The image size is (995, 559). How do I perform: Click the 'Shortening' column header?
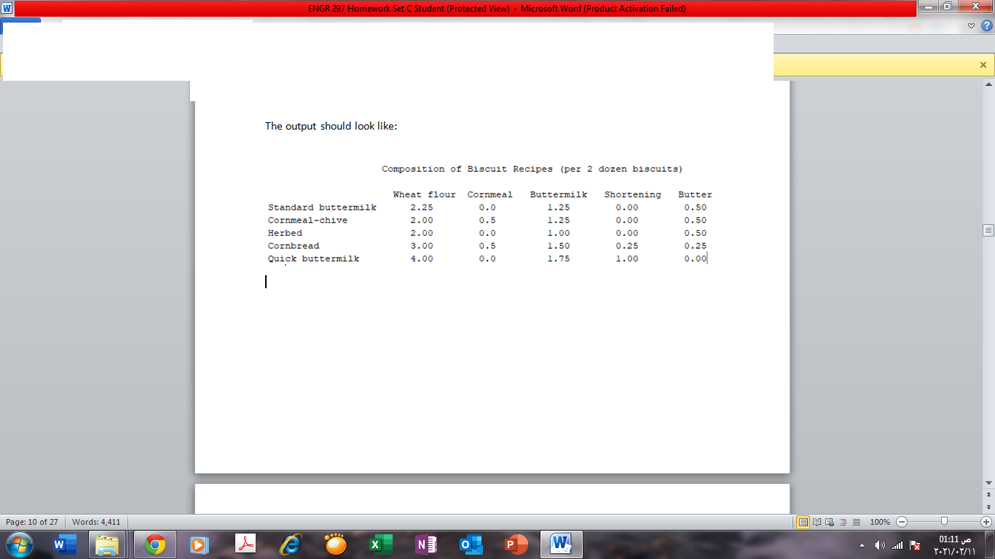click(x=633, y=195)
